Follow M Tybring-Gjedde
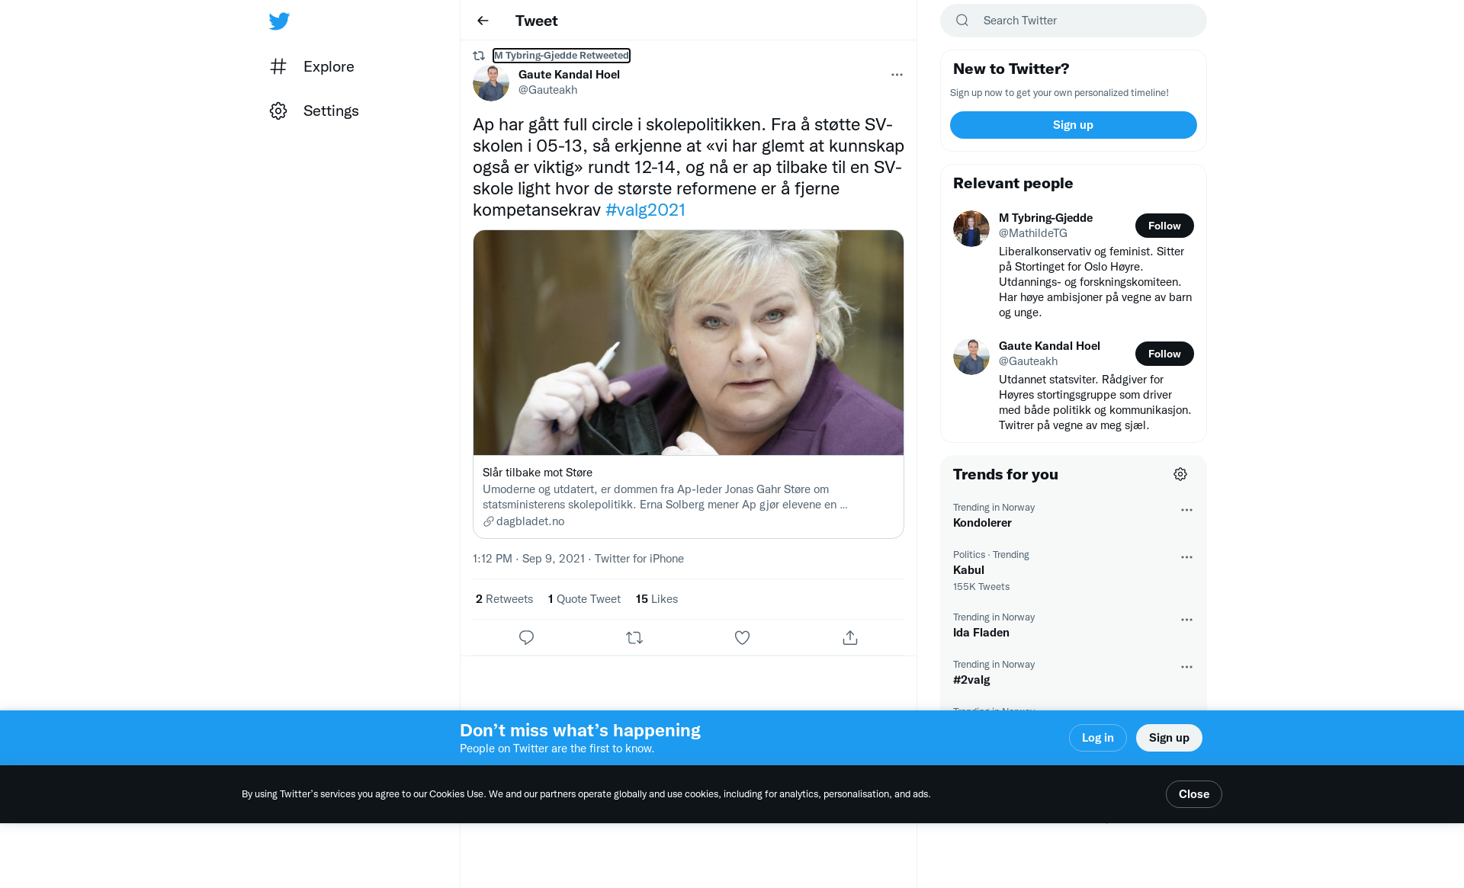Viewport: 1464px width, 888px height. click(x=1164, y=226)
